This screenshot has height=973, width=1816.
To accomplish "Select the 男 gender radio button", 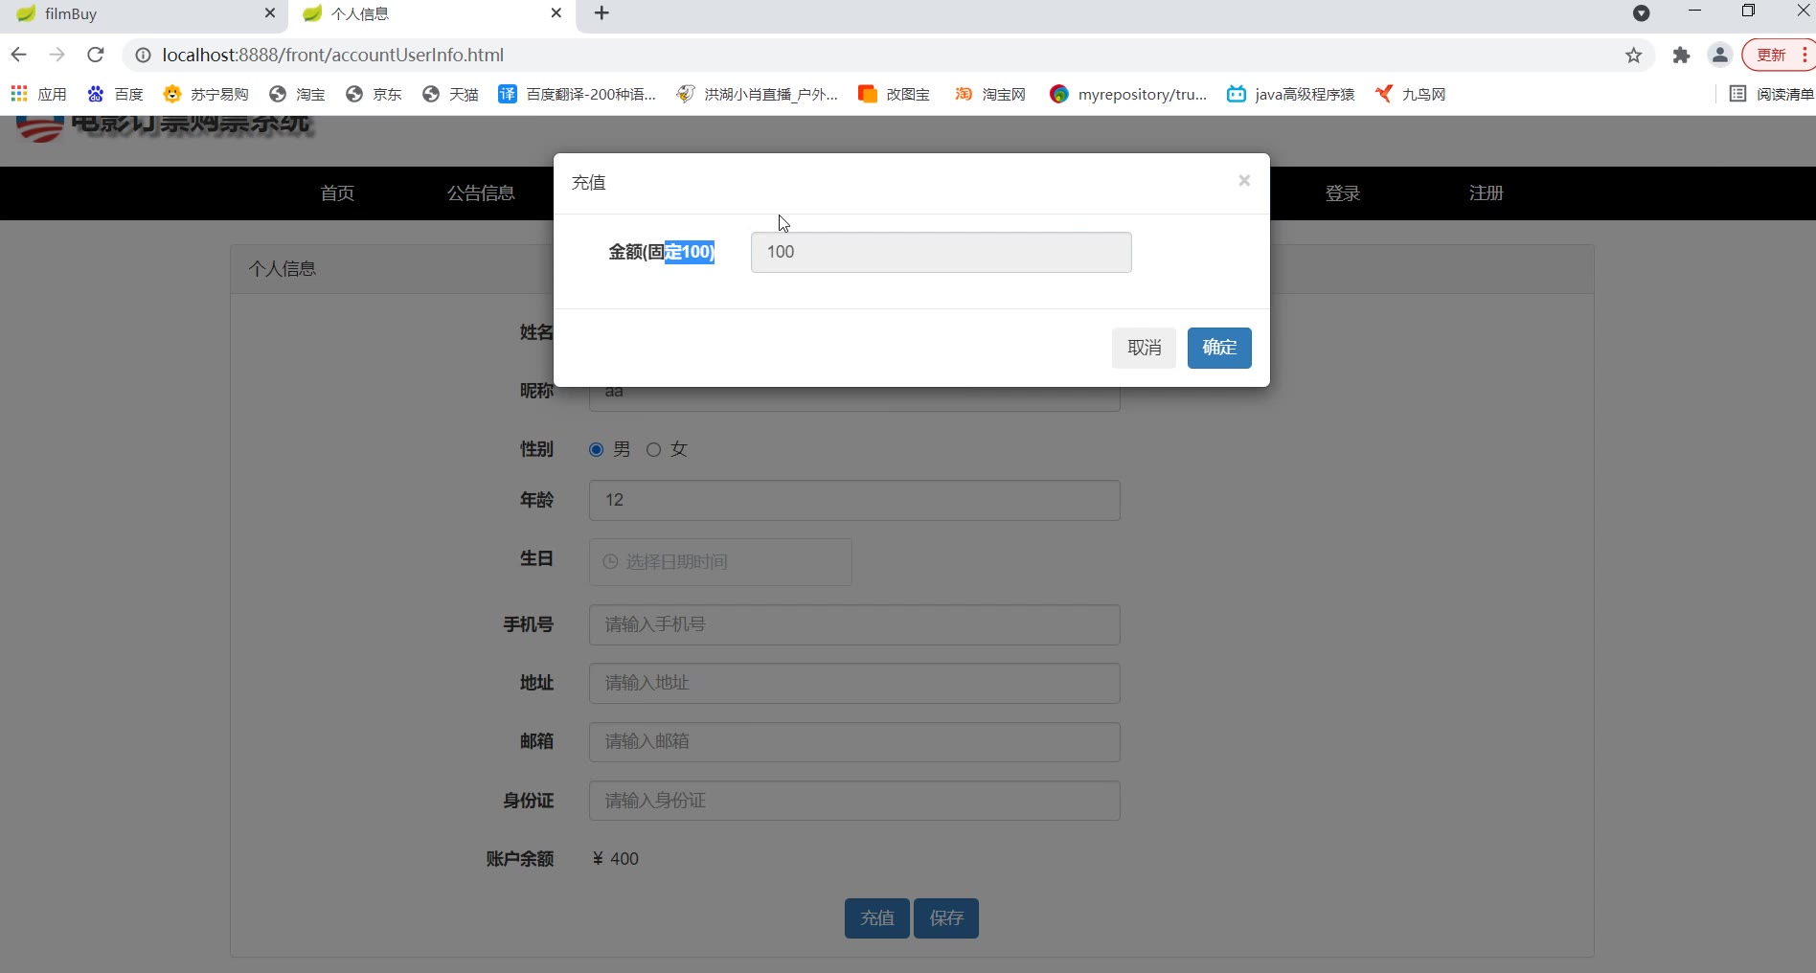I will click(596, 449).
